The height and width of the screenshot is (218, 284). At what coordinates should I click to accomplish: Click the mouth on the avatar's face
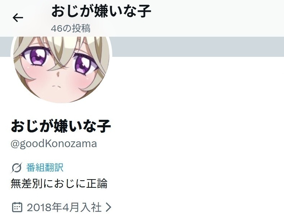56,86
